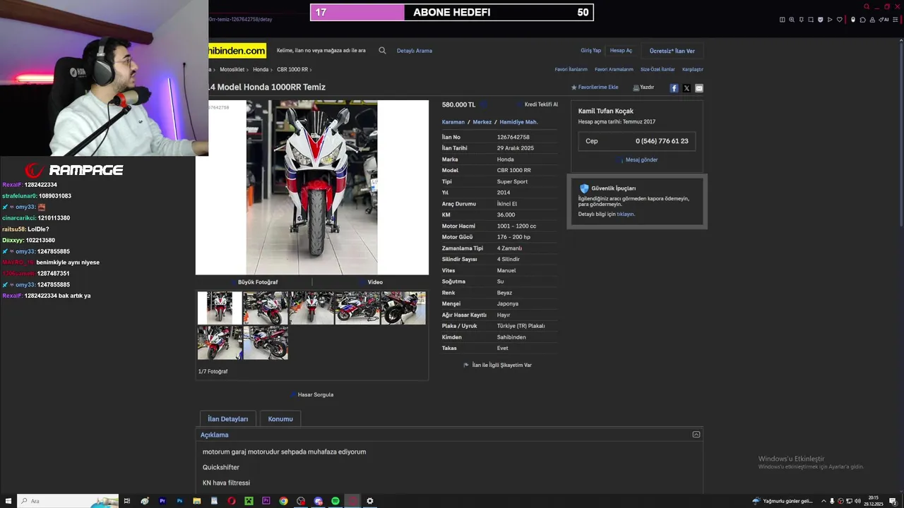904x508 pixels.
Task: Open the browser split-view icon in the toolbar
Action: pyautogui.click(x=783, y=20)
